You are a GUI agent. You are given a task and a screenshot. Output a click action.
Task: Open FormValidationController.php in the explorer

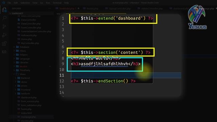36,32
